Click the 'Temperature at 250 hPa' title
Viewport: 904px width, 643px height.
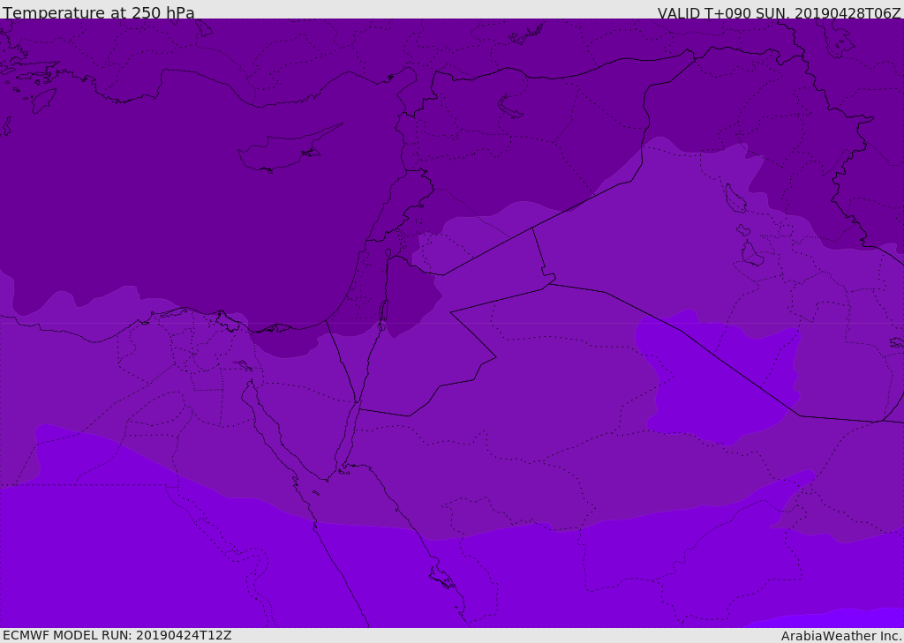coord(99,12)
